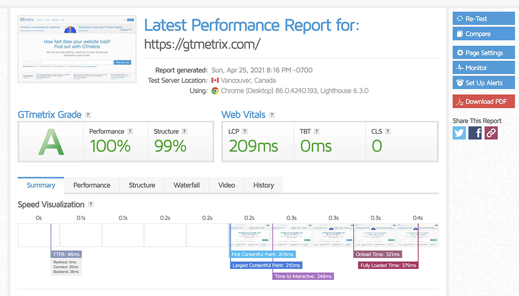Screen dimensions: 519x296
Task: Click the TBT help icon
Action: [317, 131]
